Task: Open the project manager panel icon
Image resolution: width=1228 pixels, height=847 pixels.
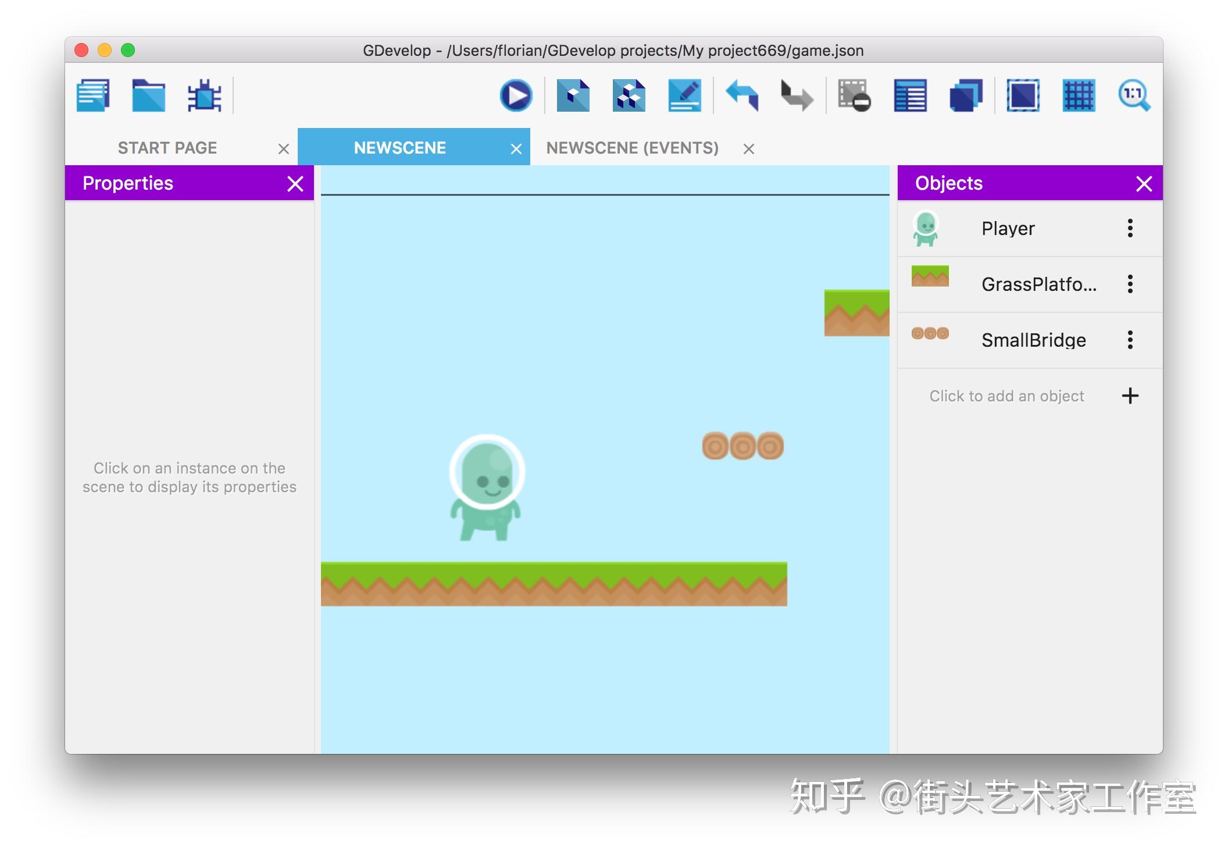Action: [93, 95]
